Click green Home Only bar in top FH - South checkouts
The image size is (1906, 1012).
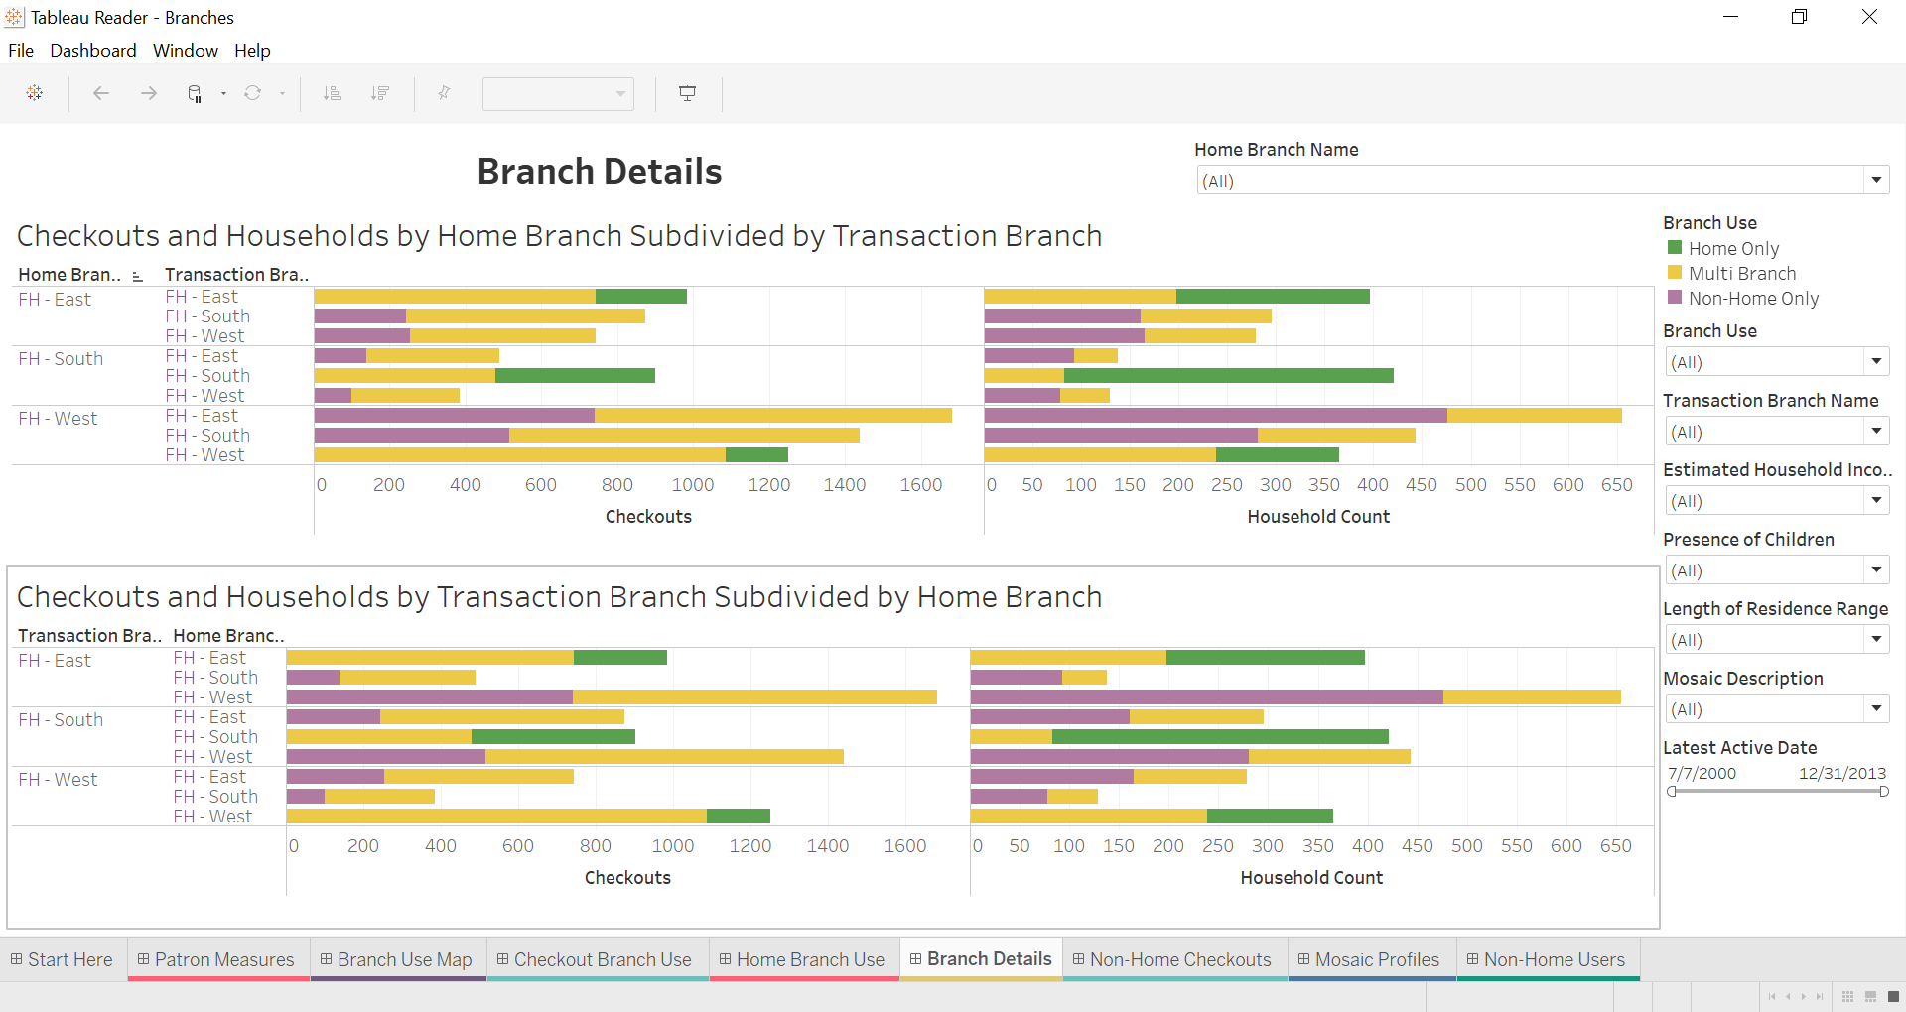(575, 376)
